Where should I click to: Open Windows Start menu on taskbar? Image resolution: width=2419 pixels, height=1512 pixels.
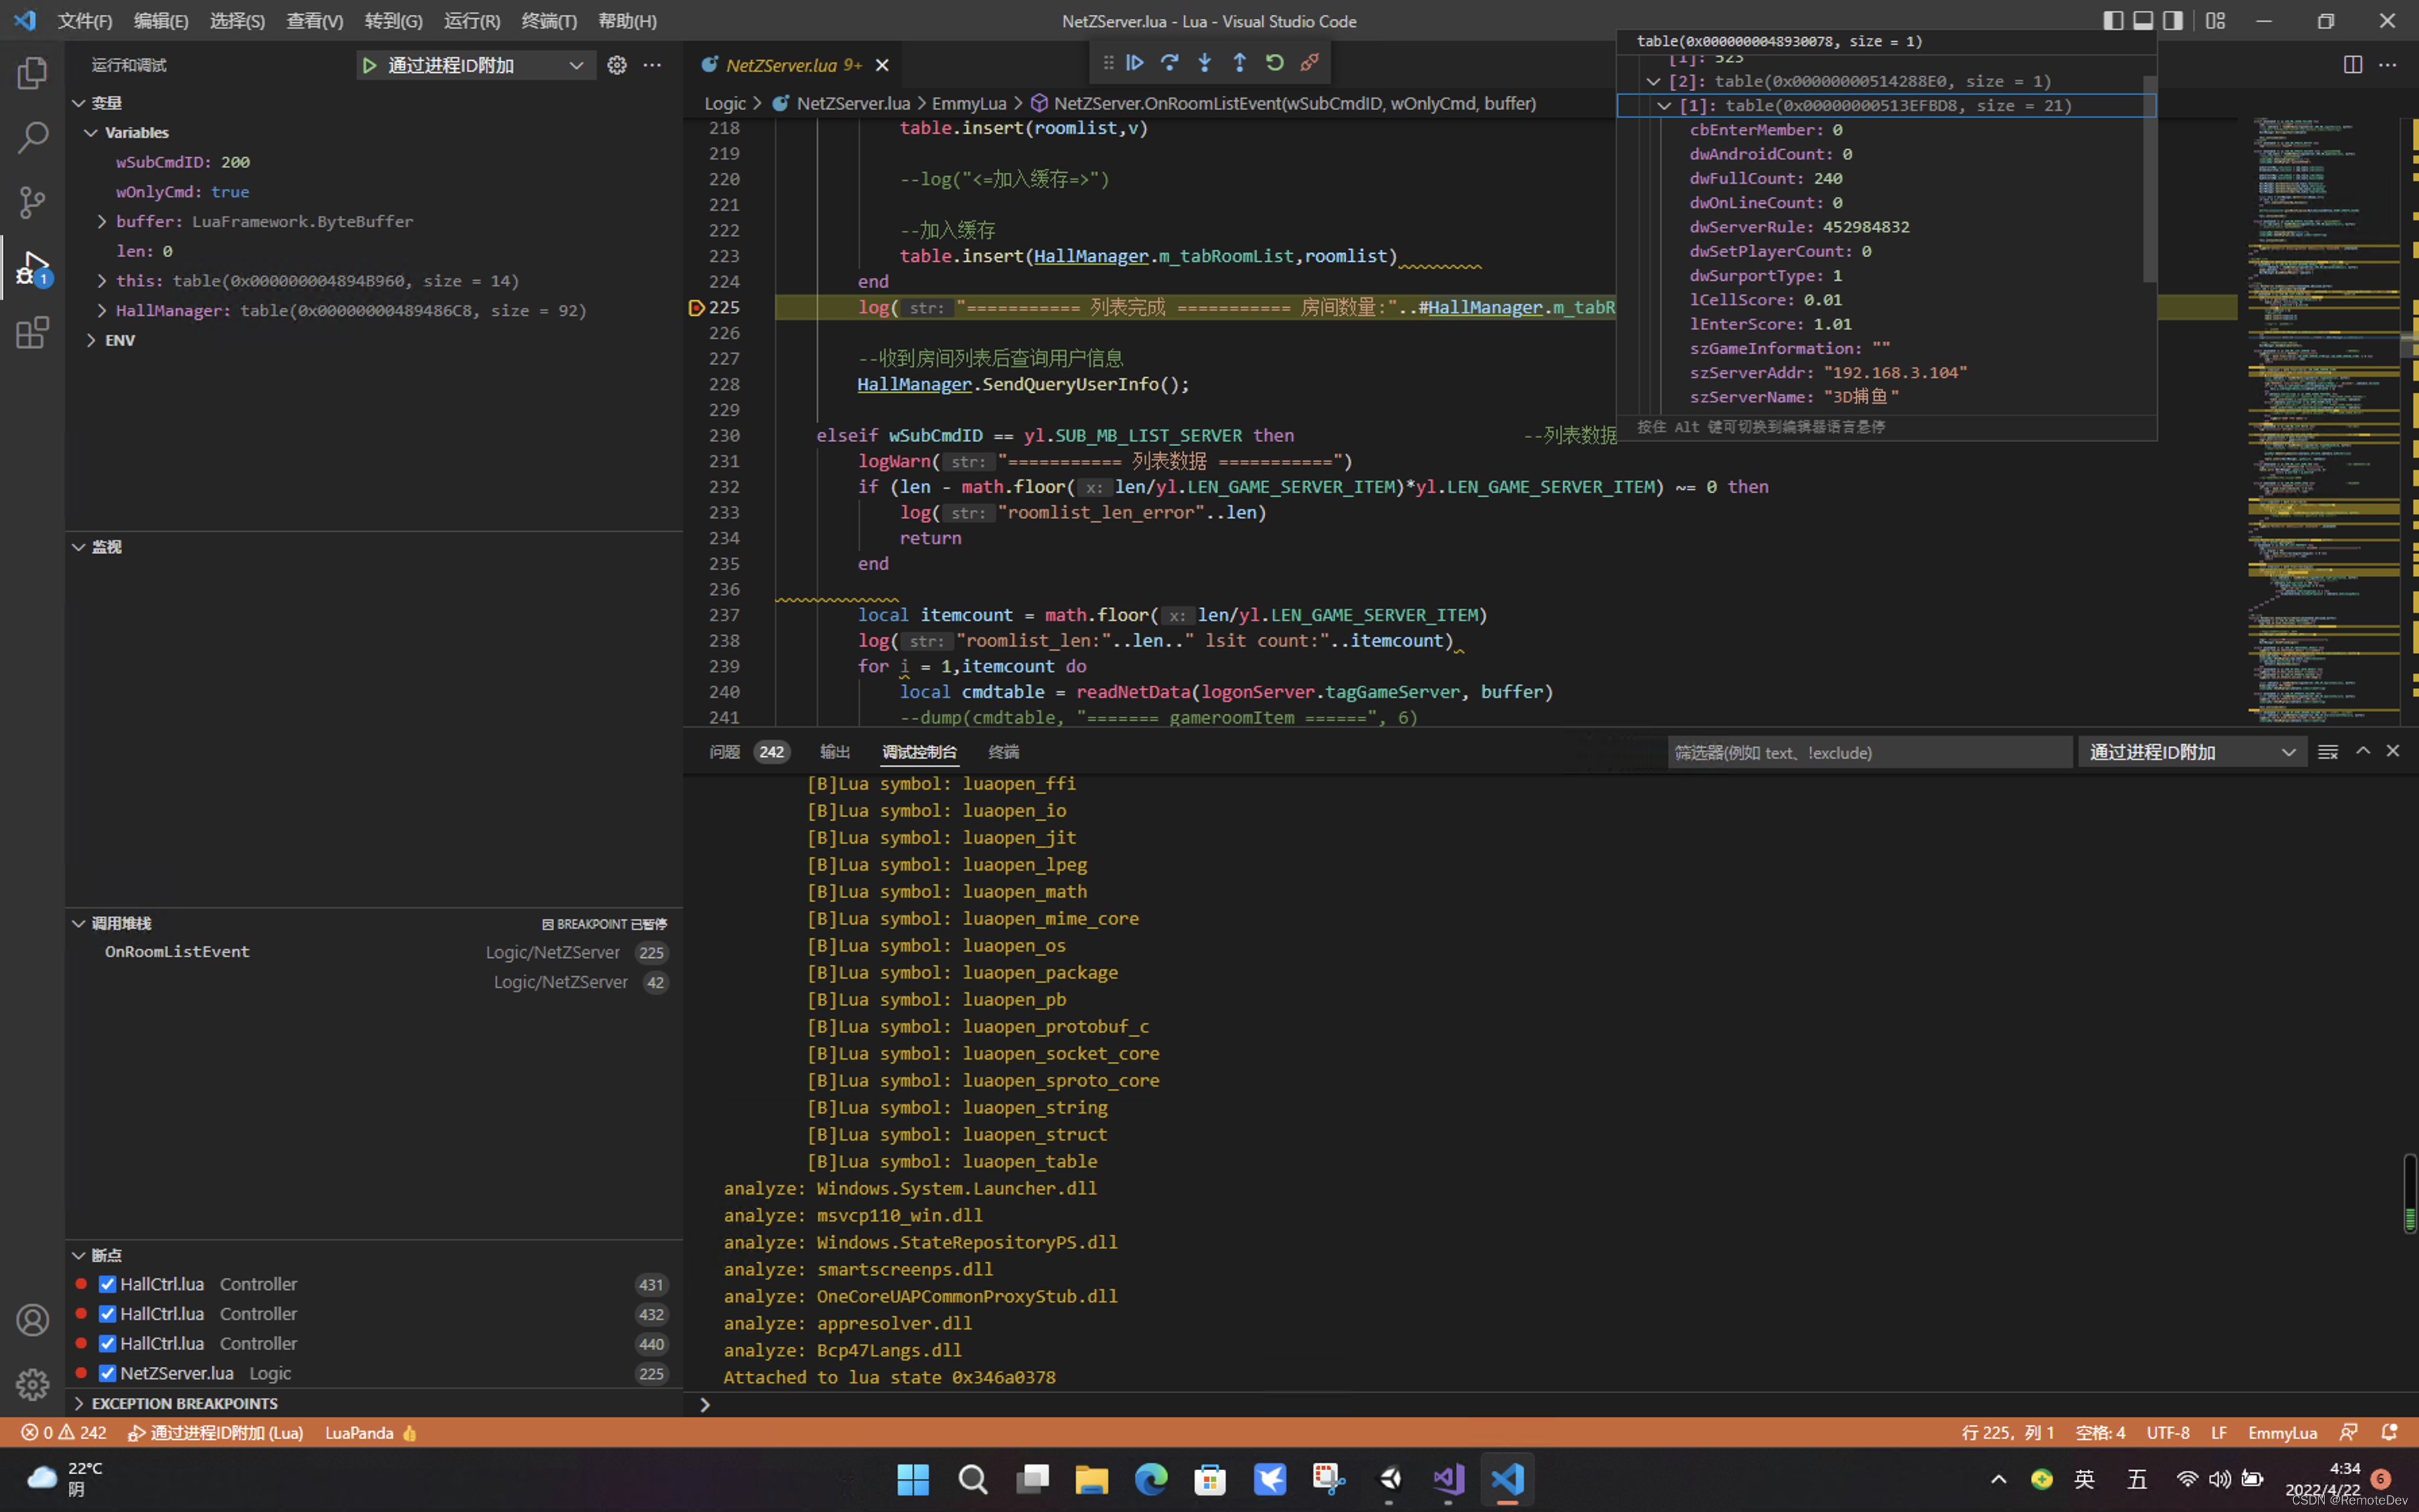point(913,1479)
